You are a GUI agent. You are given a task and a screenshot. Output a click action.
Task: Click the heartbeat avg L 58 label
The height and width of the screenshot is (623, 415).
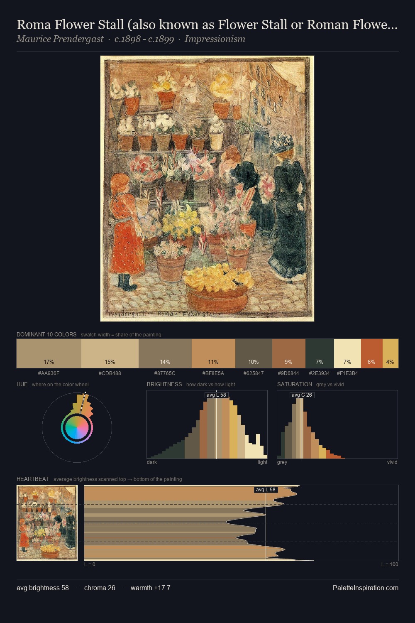(266, 490)
